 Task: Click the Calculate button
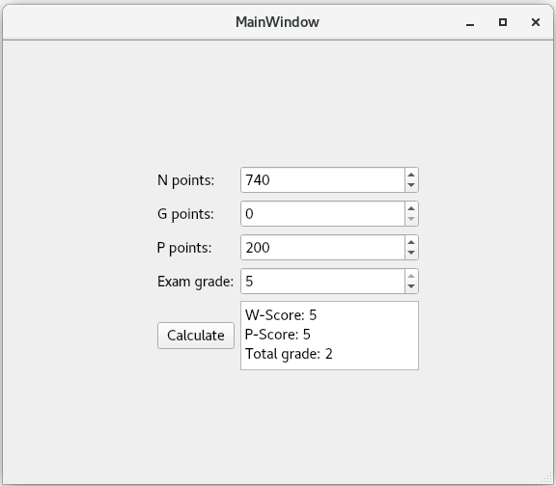tap(196, 336)
